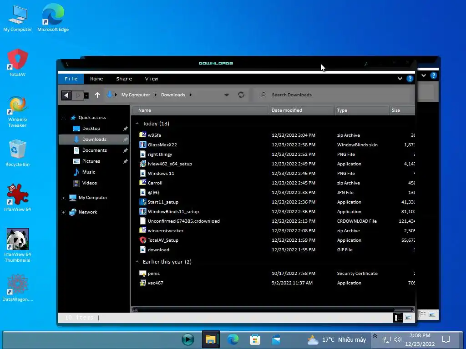The width and height of the screenshot is (466, 349).
Task: Sort by the Size column header
Action: pos(402,110)
